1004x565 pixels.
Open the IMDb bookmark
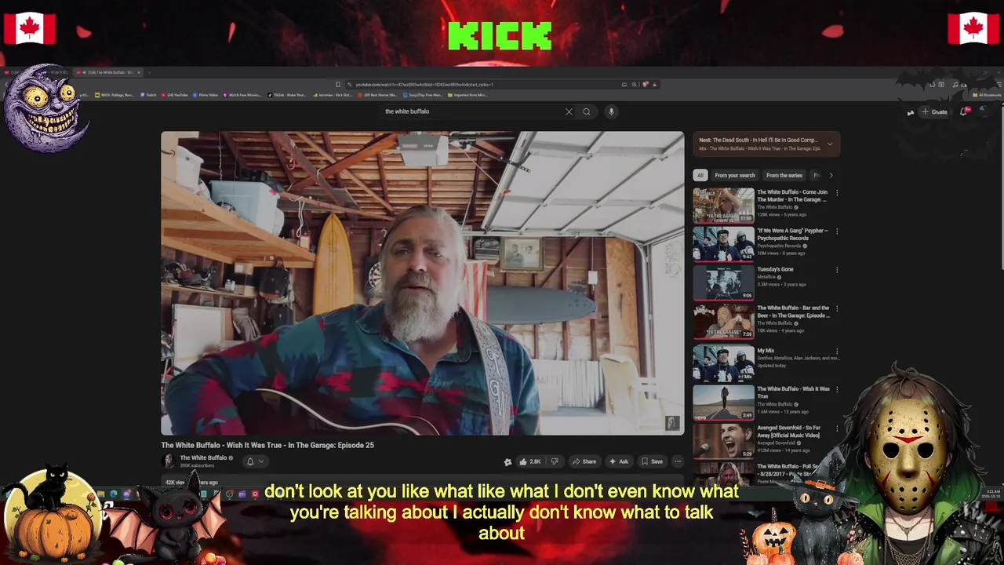115,95
